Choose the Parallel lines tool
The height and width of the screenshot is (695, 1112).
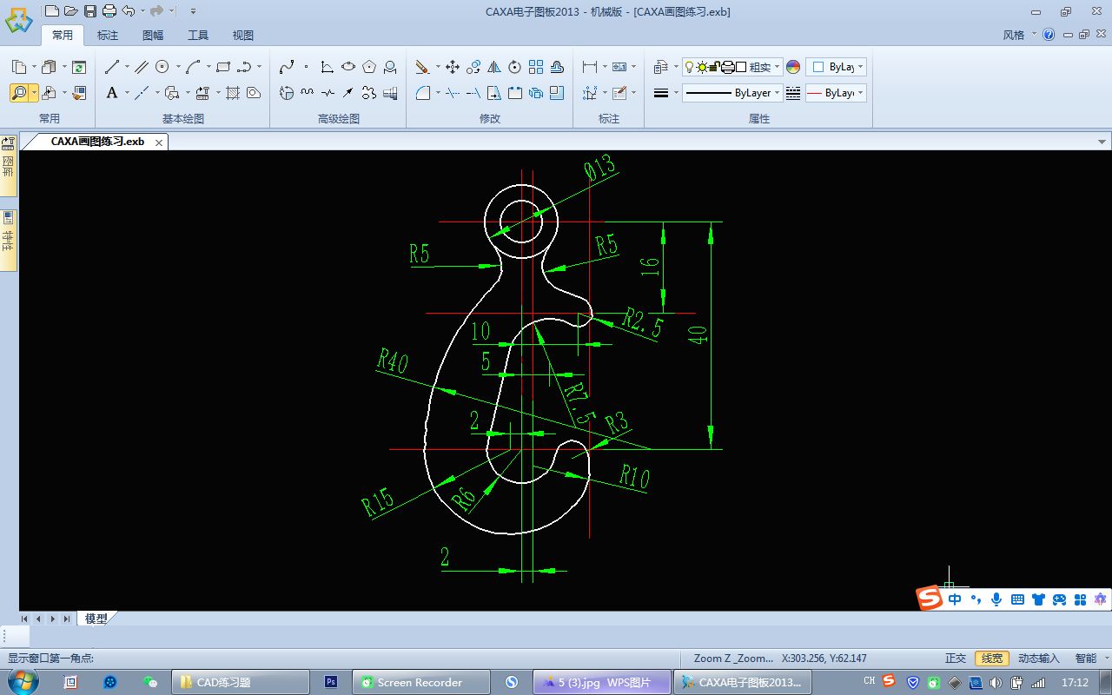pos(142,67)
